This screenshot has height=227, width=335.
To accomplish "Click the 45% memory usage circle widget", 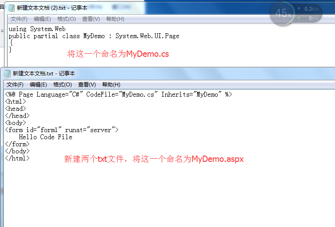I will pyautogui.click(x=283, y=13).
